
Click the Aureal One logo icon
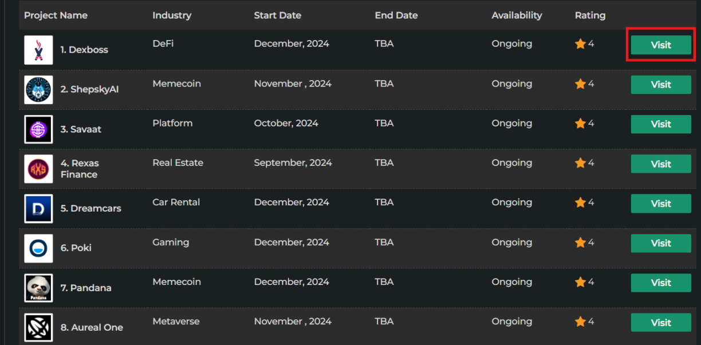click(38, 327)
